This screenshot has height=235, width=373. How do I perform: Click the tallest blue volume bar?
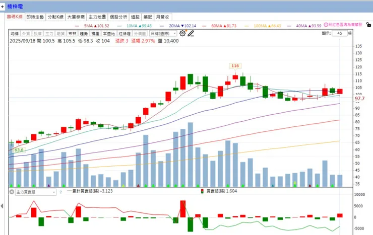point(191,154)
